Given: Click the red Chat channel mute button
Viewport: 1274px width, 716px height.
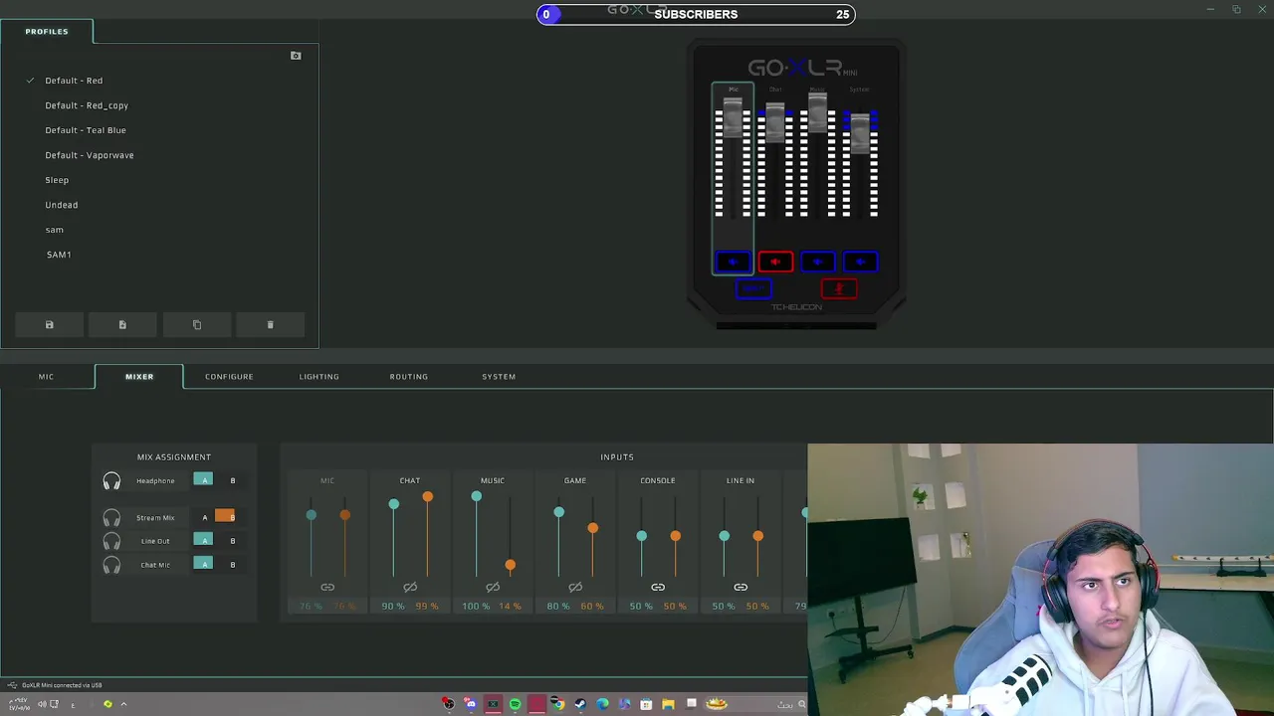Looking at the screenshot, I should pyautogui.click(x=775, y=262).
